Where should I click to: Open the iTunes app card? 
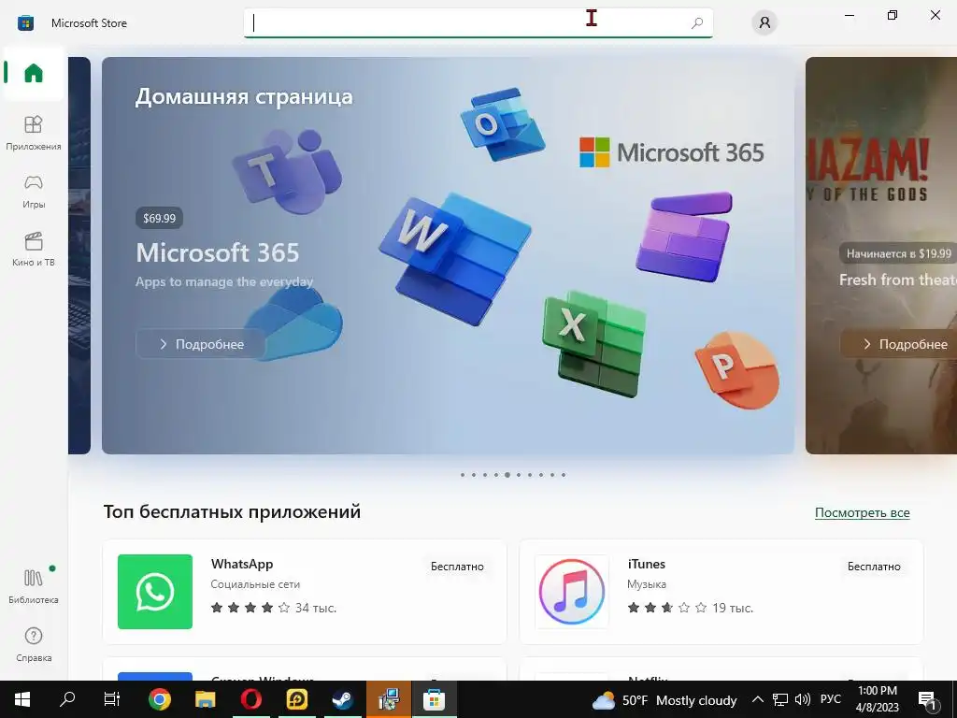(721, 592)
